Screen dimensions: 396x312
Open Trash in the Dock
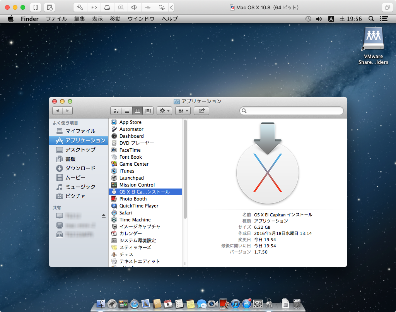point(297,303)
